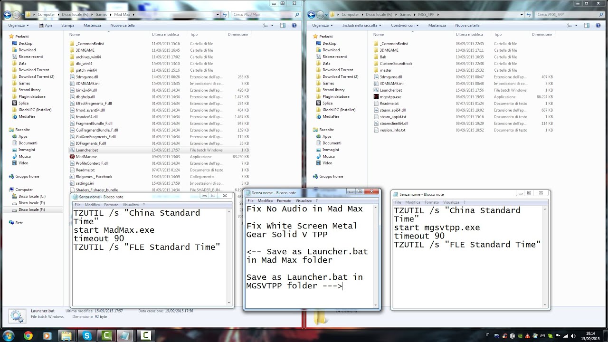Viewport: 608px width, 342px height.
Task: Click Gruppo home icon in Mad Max sidebar
Action: 12,176
